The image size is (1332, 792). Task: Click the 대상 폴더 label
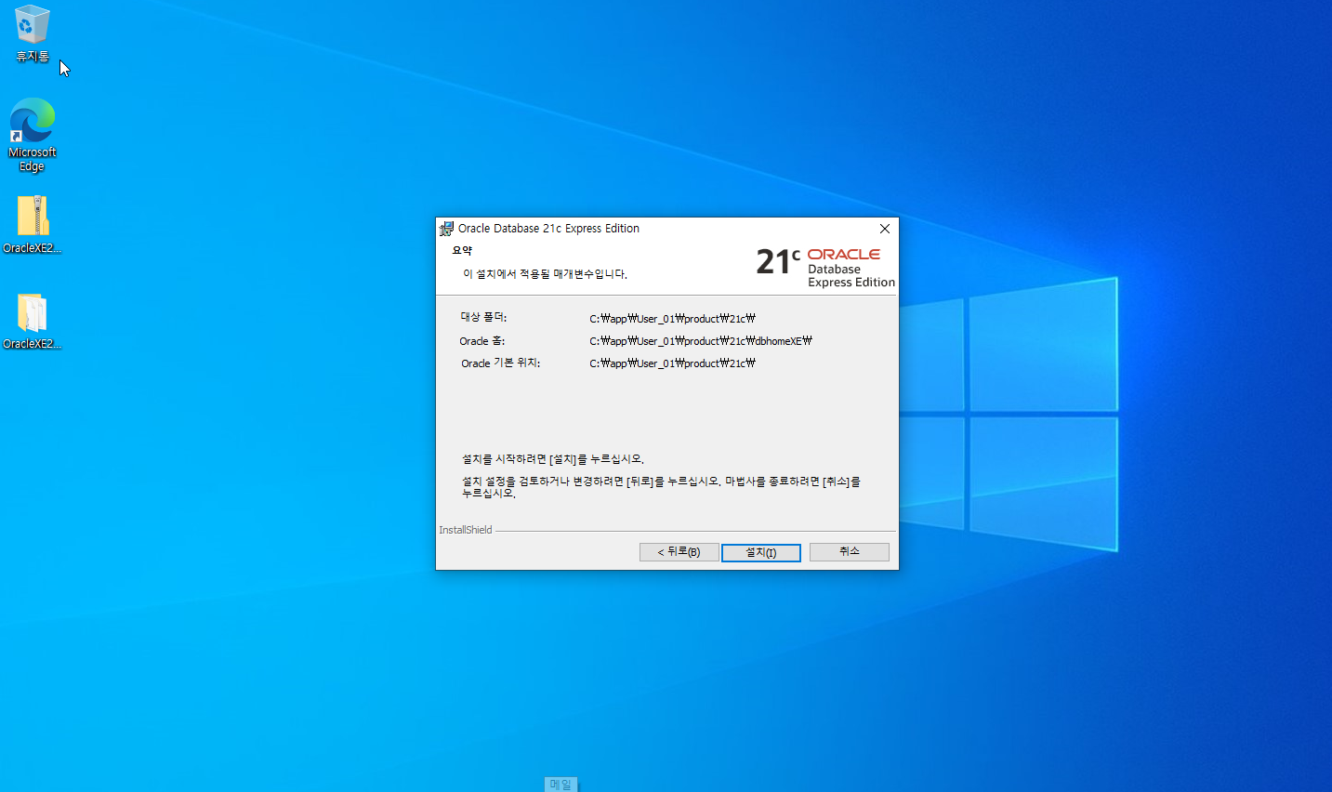(x=483, y=318)
